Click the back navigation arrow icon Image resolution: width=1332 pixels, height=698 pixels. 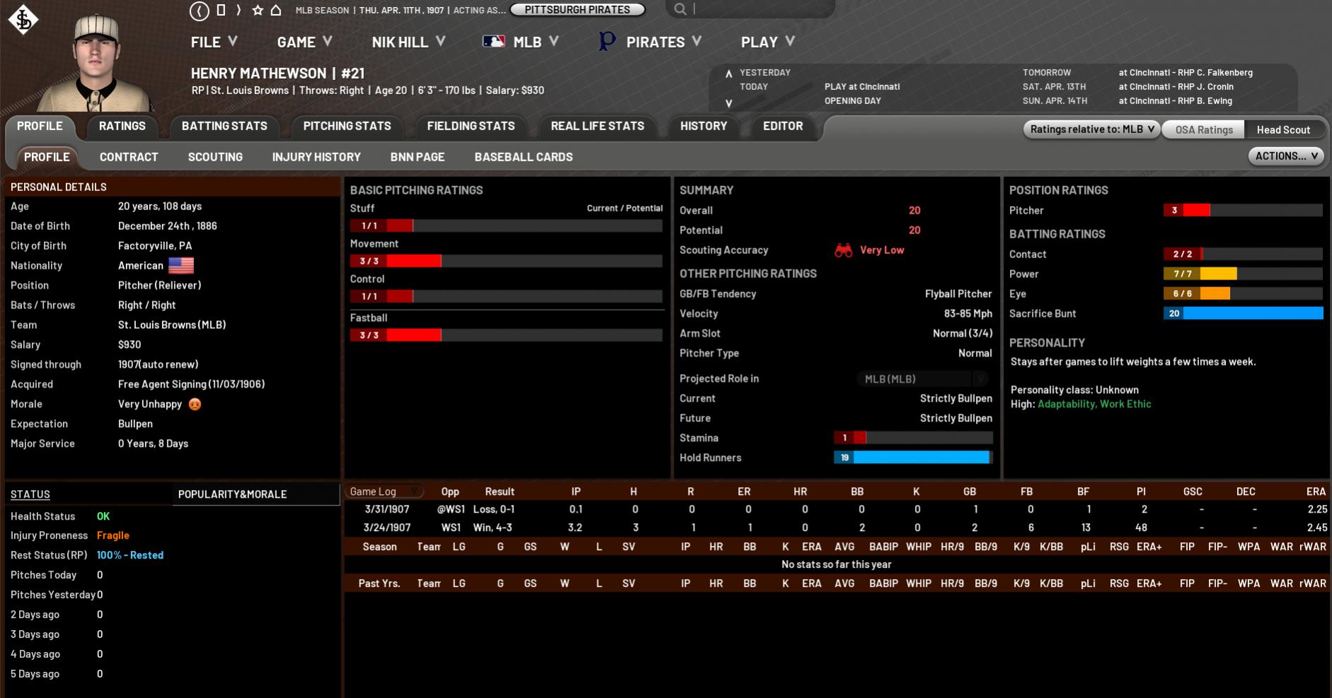pyautogui.click(x=200, y=10)
